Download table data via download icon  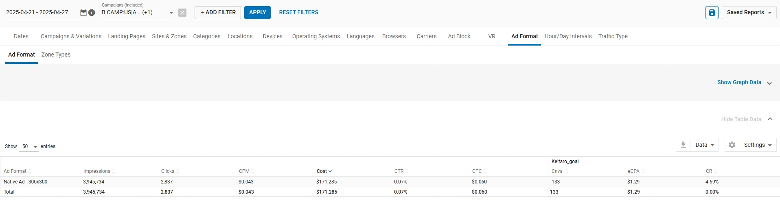tap(683, 145)
